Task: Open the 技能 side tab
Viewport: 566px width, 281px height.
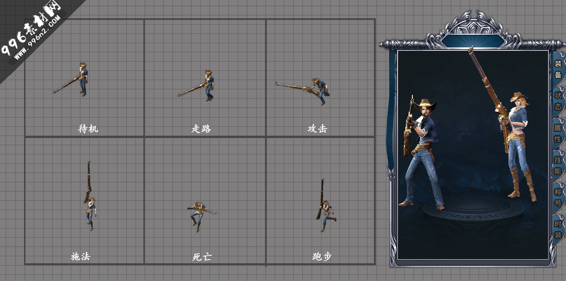Action: [558, 165]
